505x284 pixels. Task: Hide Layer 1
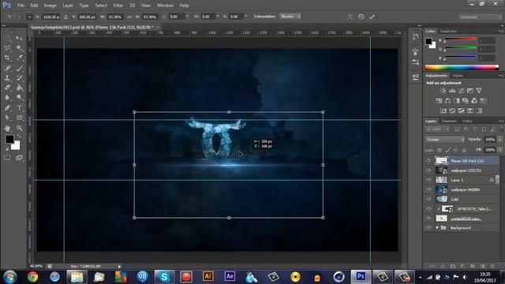(428, 180)
